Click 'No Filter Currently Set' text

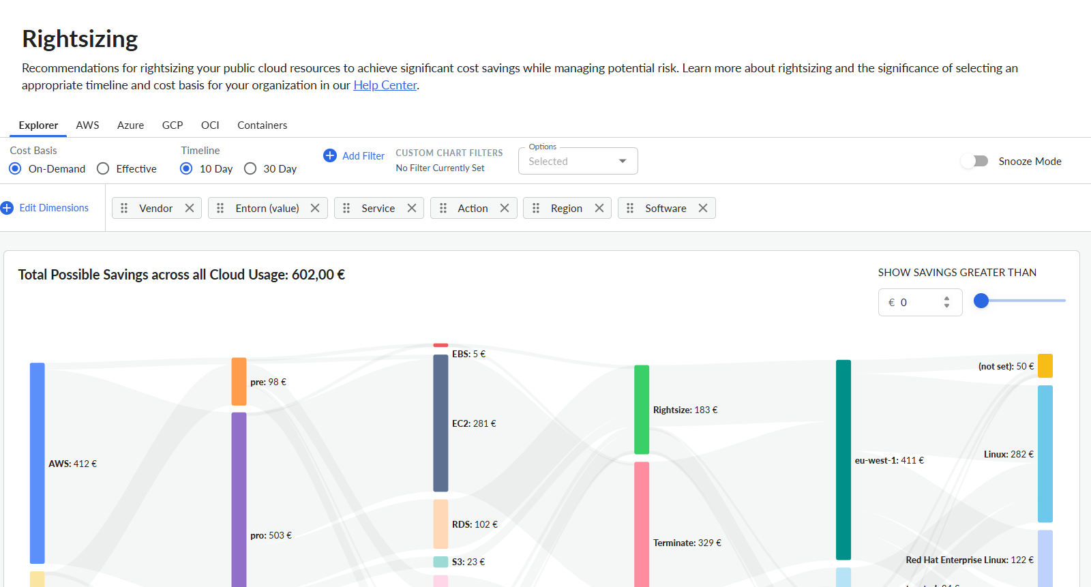click(440, 168)
